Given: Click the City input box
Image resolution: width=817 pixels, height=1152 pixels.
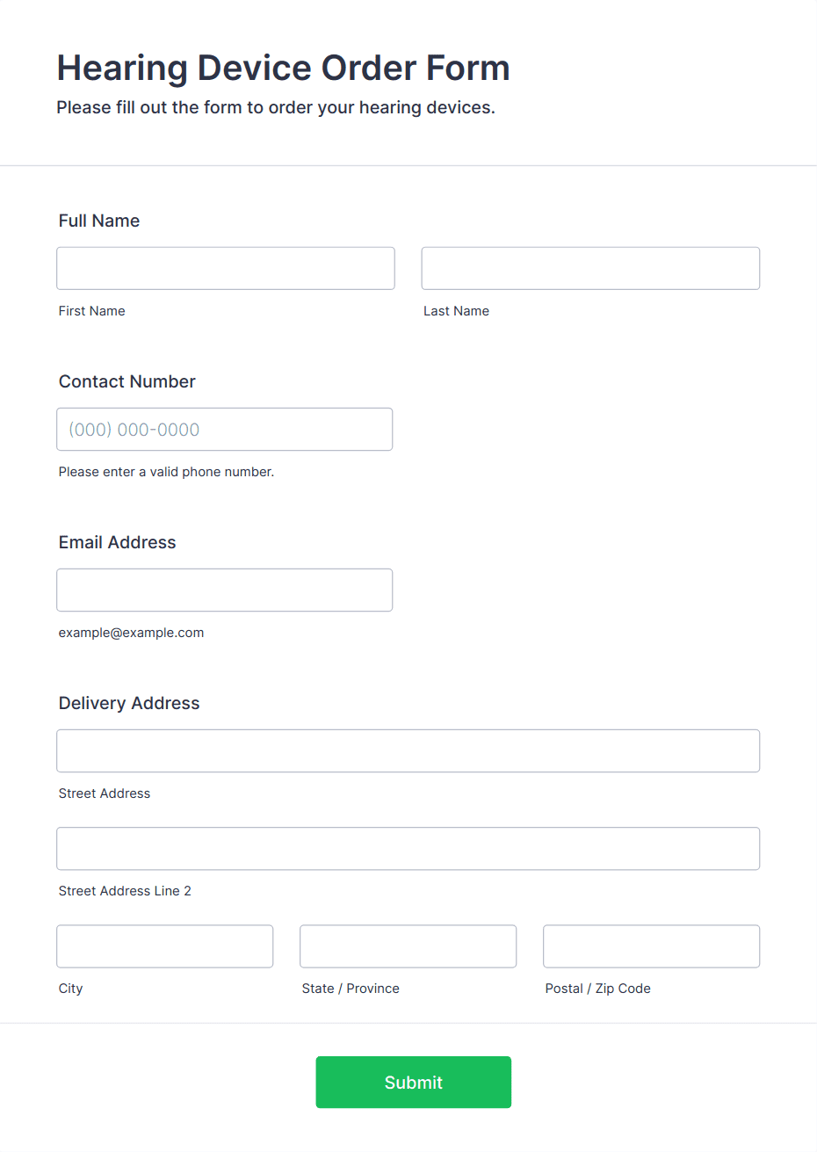Looking at the screenshot, I should [165, 946].
